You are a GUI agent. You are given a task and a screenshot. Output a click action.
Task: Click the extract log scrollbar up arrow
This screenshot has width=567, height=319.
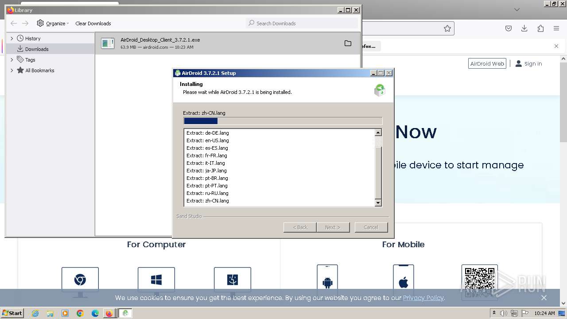[x=378, y=132]
